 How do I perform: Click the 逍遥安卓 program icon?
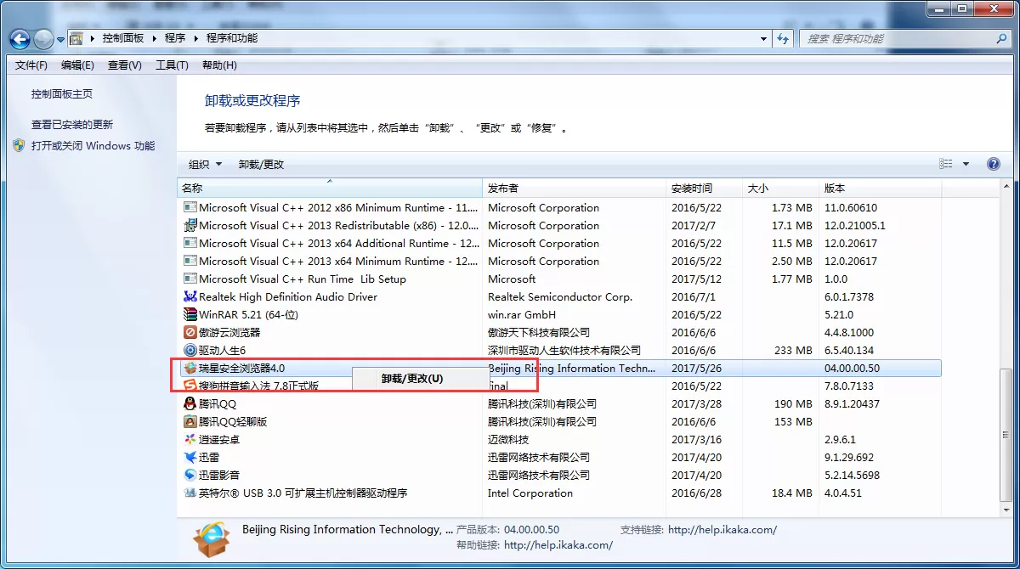tap(190, 440)
